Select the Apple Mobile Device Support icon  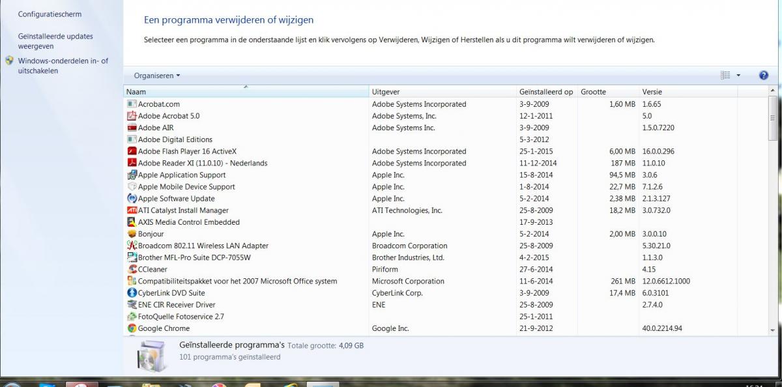(x=132, y=187)
